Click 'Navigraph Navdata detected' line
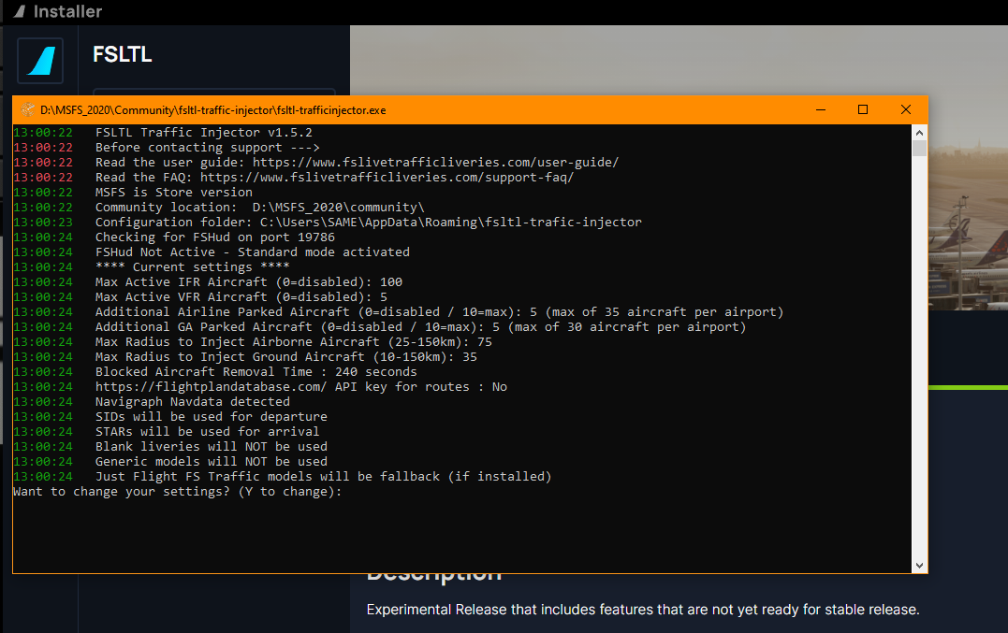 (192, 401)
